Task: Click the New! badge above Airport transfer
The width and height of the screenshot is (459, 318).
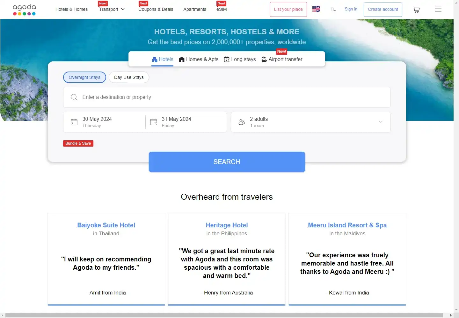Action: (x=281, y=52)
